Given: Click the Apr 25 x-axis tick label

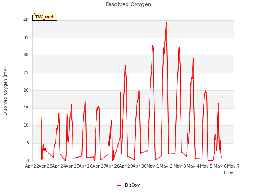Looking at the screenshot, I should pos(73,166).
